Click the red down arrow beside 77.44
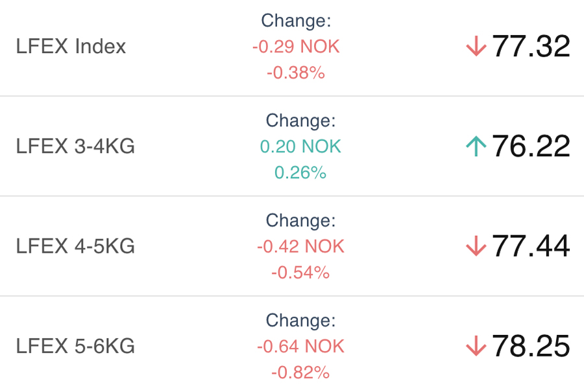This screenshot has width=584, height=392. pyautogui.click(x=476, y=246)
